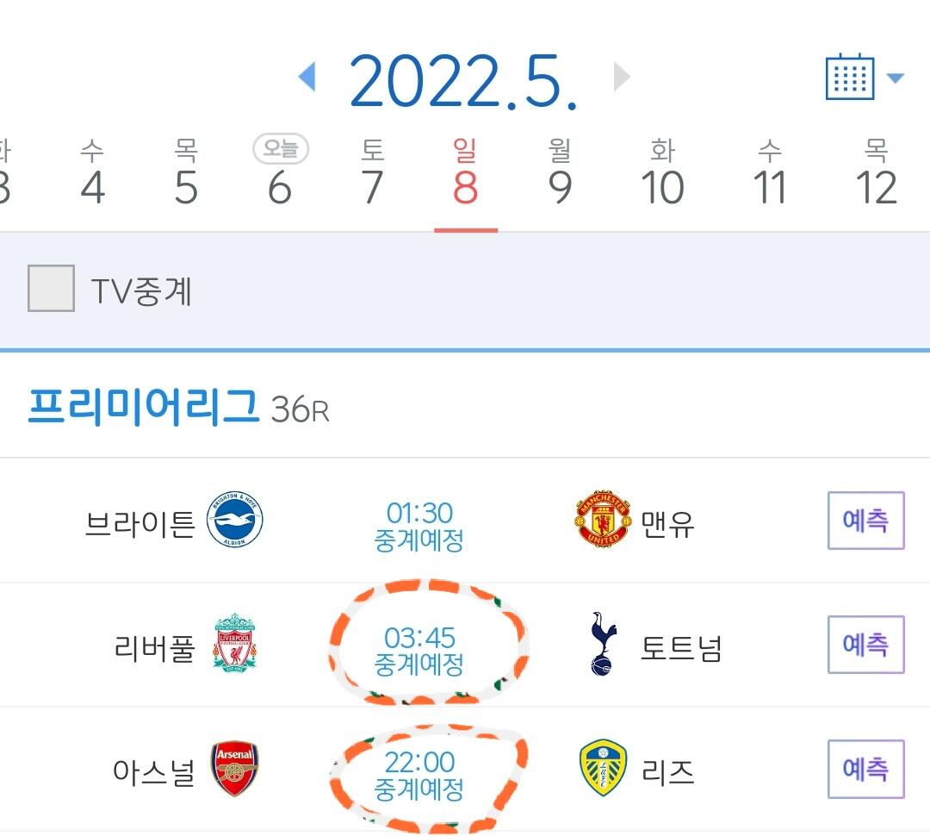The width and height of the screenshot is (930, 836).
Task: Click the Manchester United crest icon
Action: [602, 521]
